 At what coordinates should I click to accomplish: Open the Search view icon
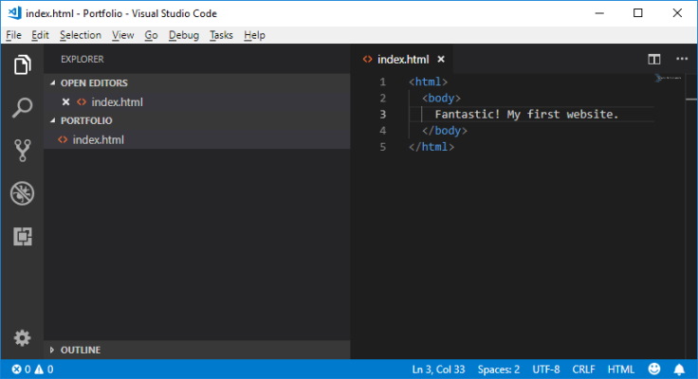pyautogui.click(x=22, y=107)
